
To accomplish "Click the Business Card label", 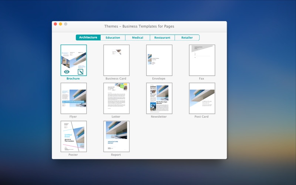I will [x=116, y=78].
